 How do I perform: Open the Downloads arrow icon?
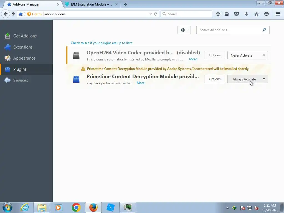[247, 14]
